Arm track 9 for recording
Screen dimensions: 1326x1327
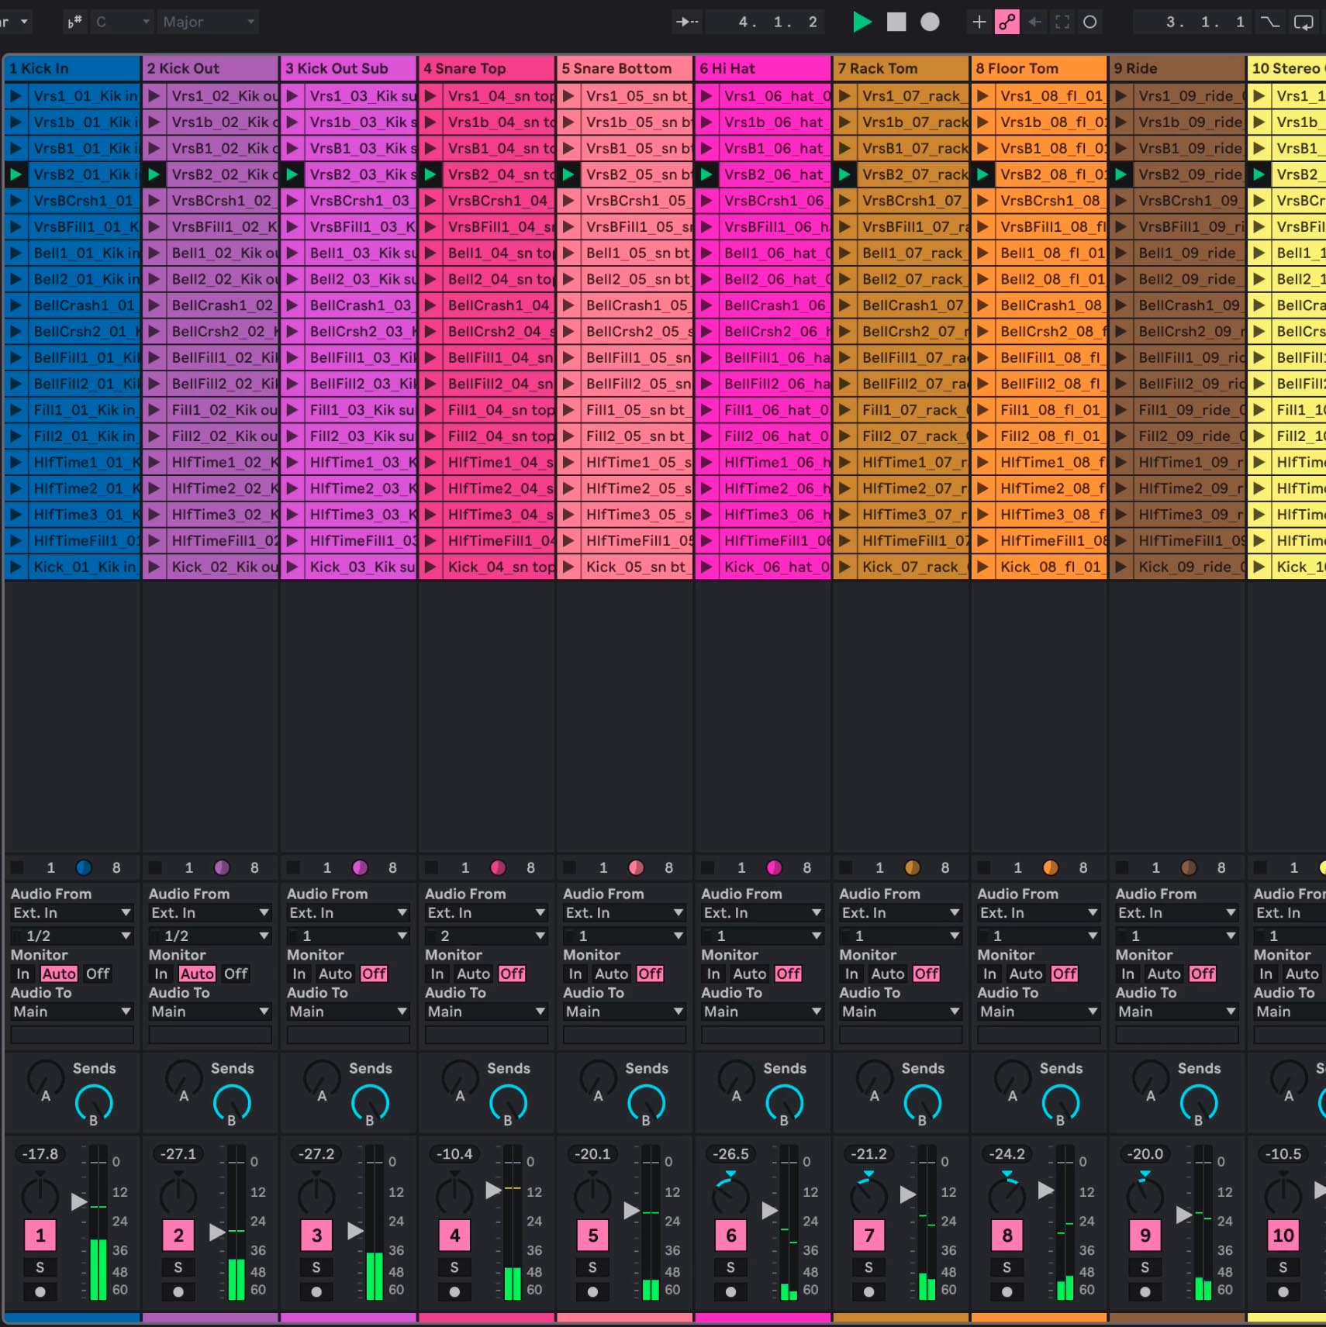pos(1145,1292)
